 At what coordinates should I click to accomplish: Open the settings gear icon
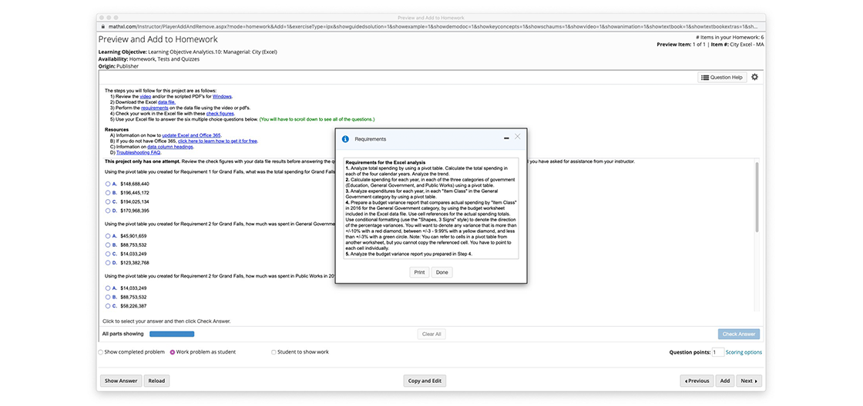coord(754,77)
